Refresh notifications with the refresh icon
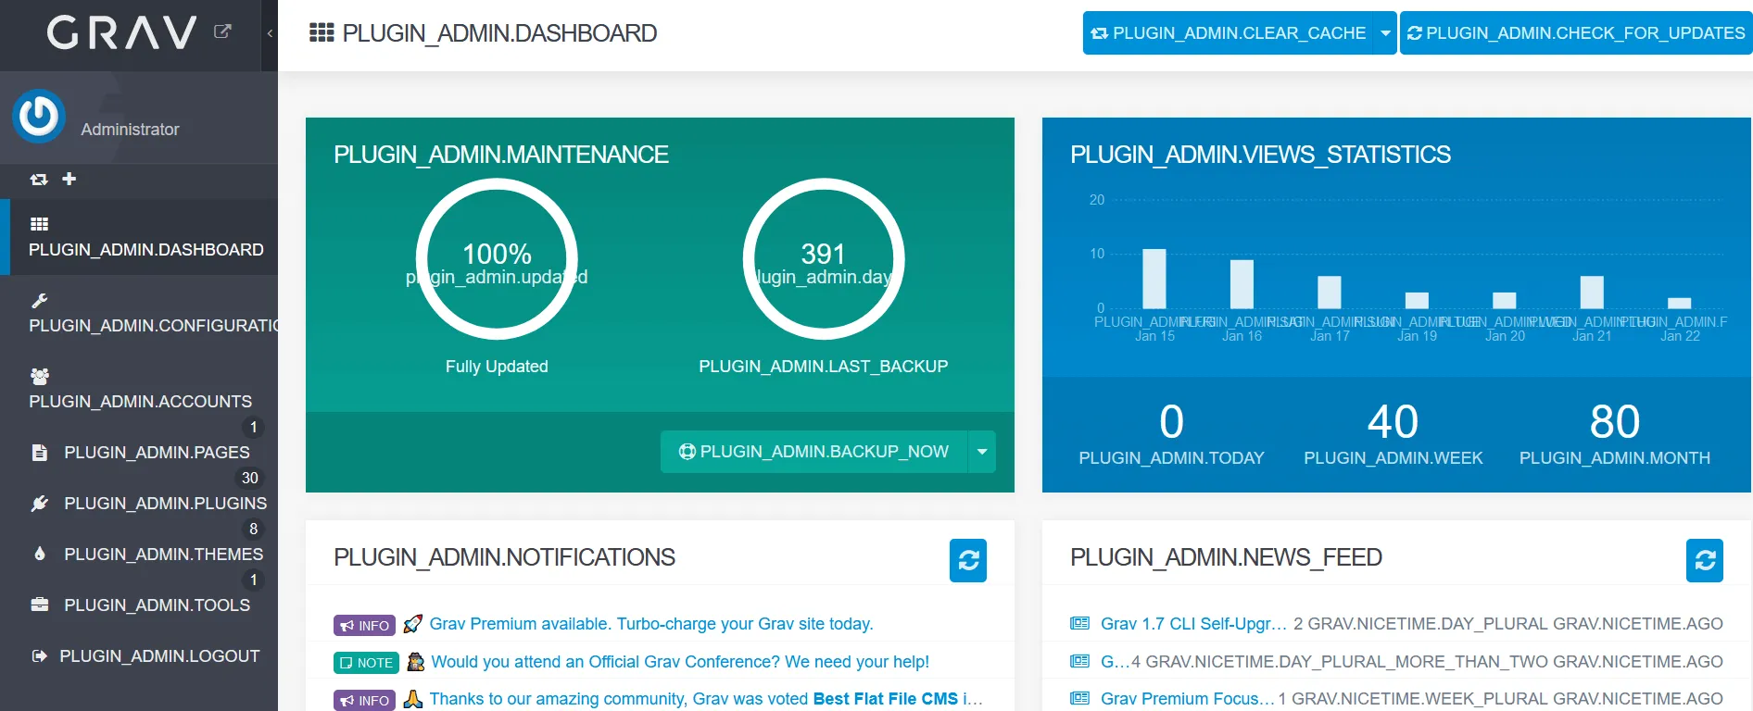 (968, 560)
